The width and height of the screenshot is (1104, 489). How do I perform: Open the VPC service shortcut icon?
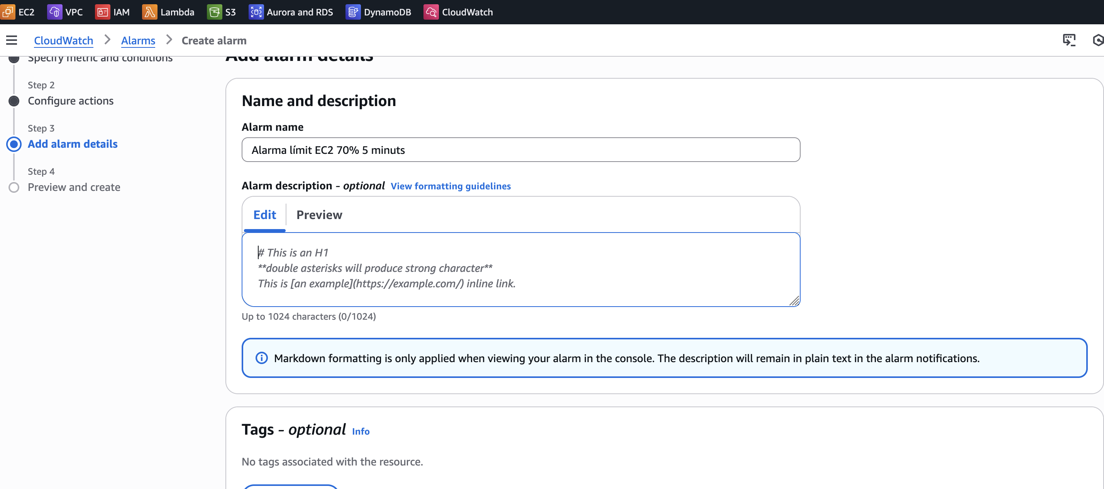54,12
